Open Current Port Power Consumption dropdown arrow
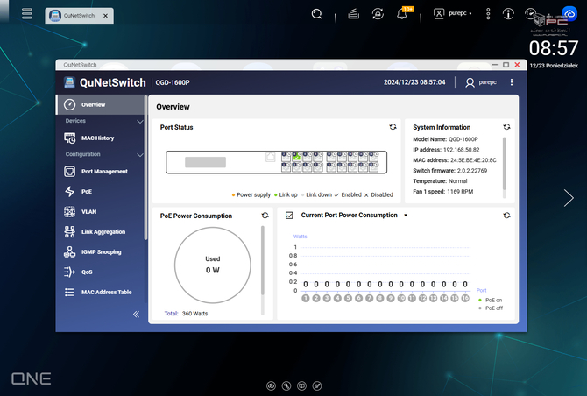587x396 pixels. tap(406, 216)
